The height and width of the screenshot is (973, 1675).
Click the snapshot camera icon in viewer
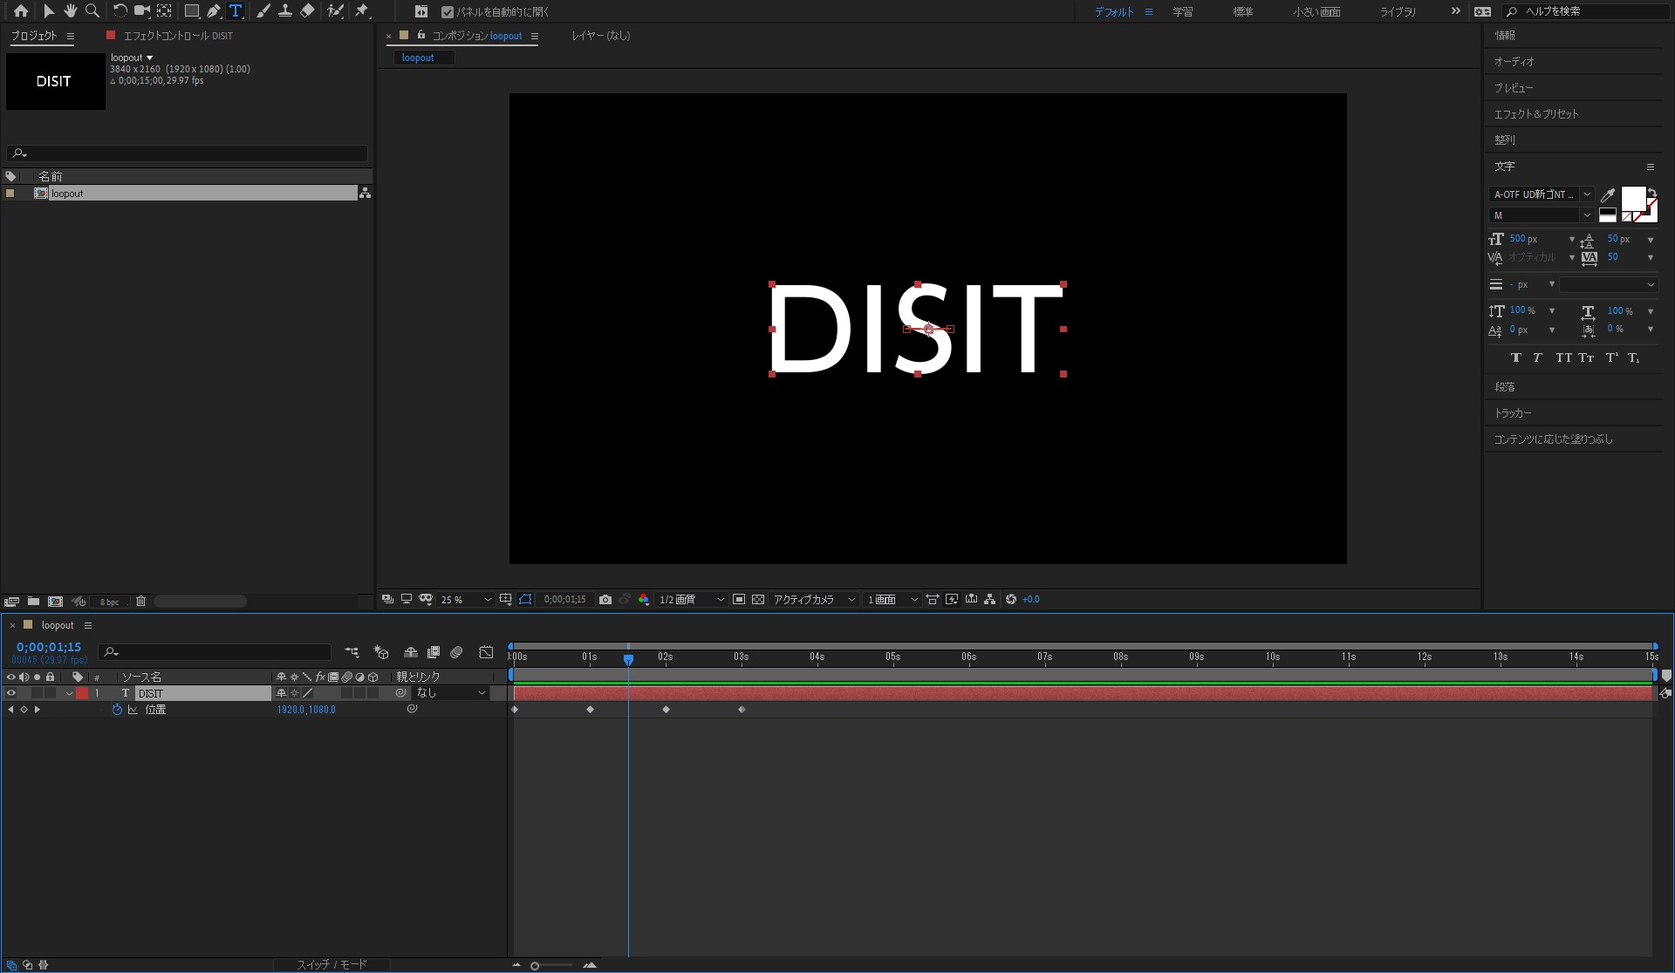pyautogui.click(x=605, y=599)
